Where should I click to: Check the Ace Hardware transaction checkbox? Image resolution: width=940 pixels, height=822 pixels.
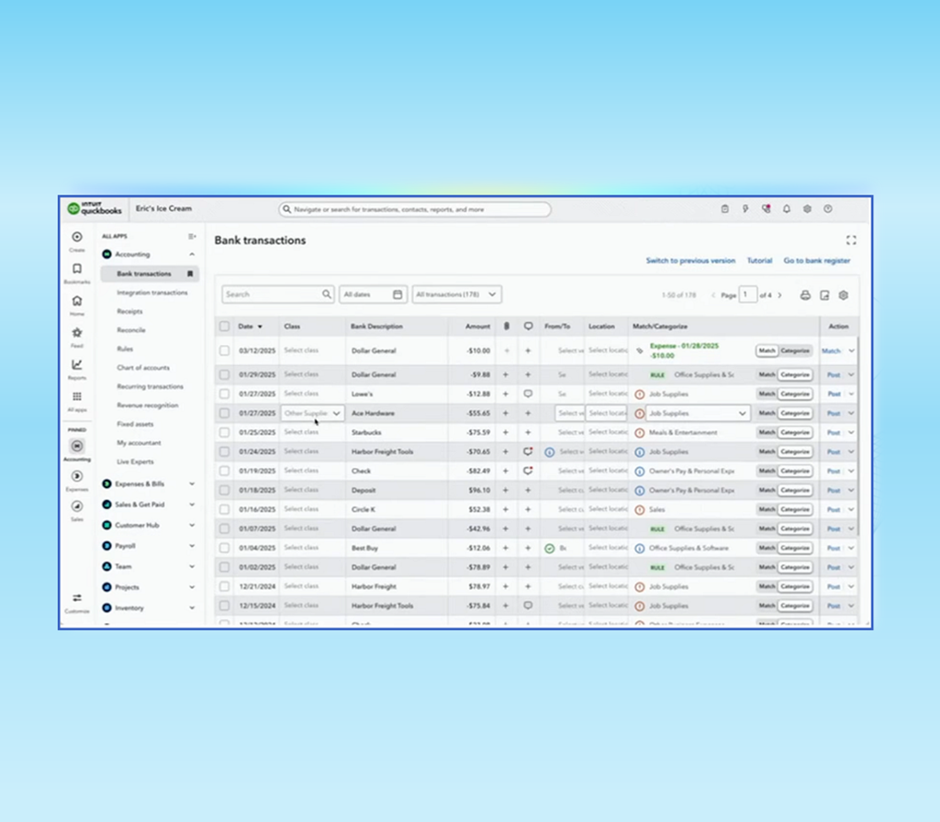(224, 414)
